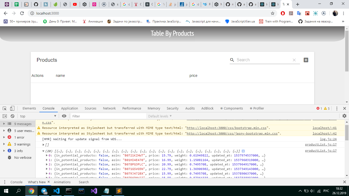The height and width of the screenshot is (196, 349).
Task: Select the inspect element picker in DevTools
Action: [5, 108]
